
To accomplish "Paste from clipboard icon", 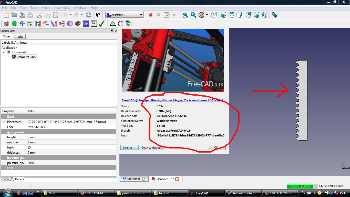I will (x=55, y=15).
